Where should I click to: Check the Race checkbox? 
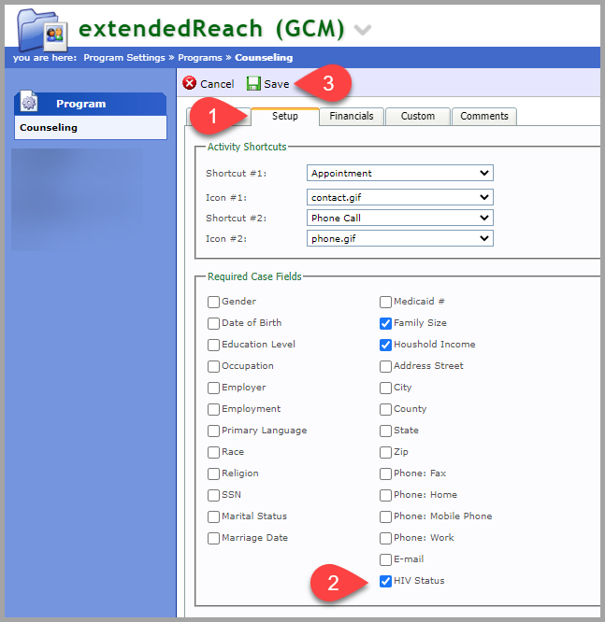[213, 452]
